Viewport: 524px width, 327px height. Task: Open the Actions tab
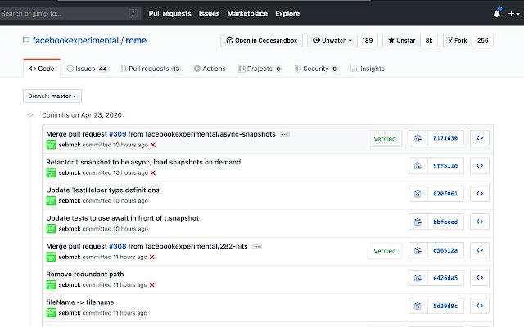pyautogui.click(x=210, y=69)
